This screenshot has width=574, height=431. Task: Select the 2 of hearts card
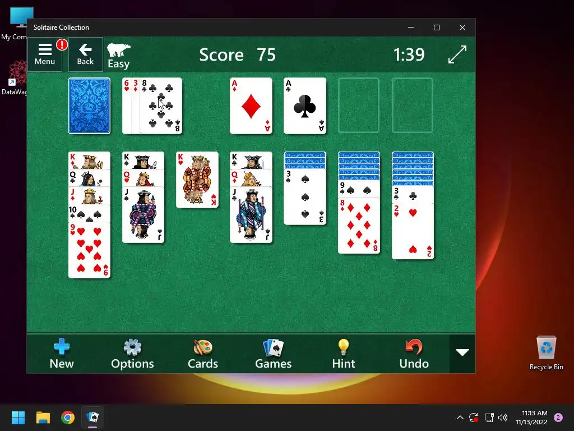click(x=413, y=231)
